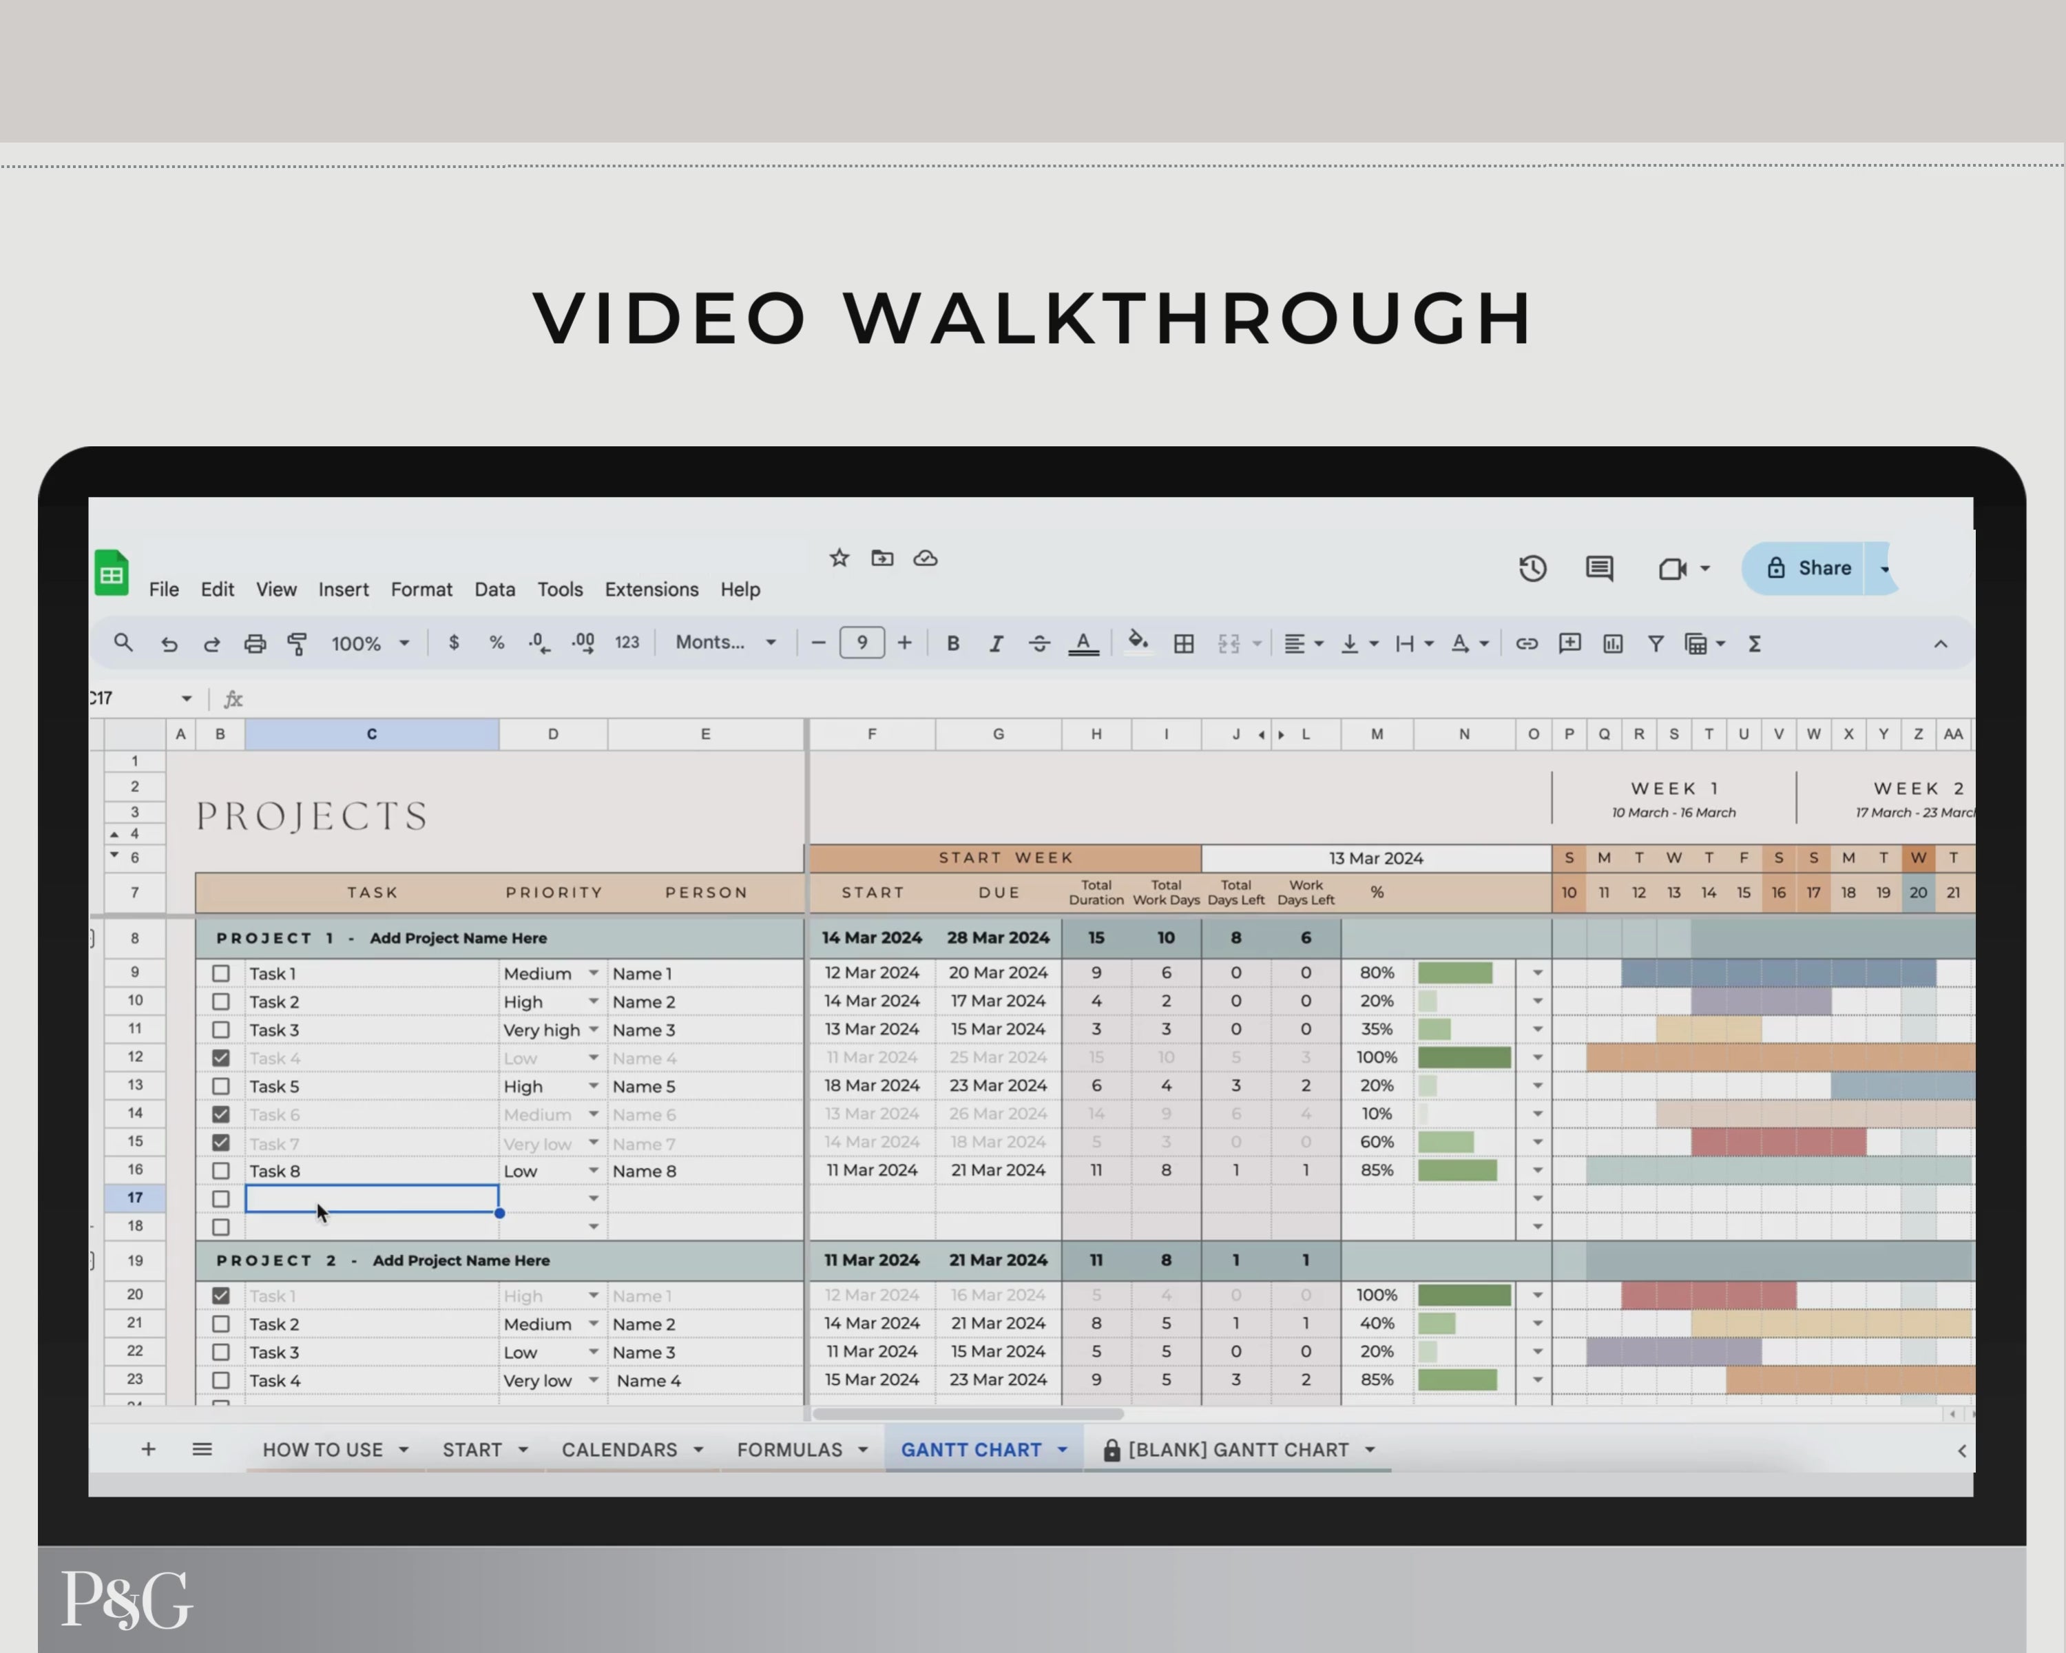Check the Task 1 checkbox in Project 1
The height and width of the screenshot is (1653, 2066).
221,974
